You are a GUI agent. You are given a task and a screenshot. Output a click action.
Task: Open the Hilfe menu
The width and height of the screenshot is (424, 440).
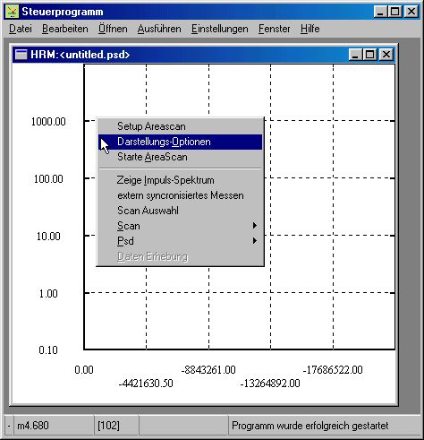click(x=310, y=29)
